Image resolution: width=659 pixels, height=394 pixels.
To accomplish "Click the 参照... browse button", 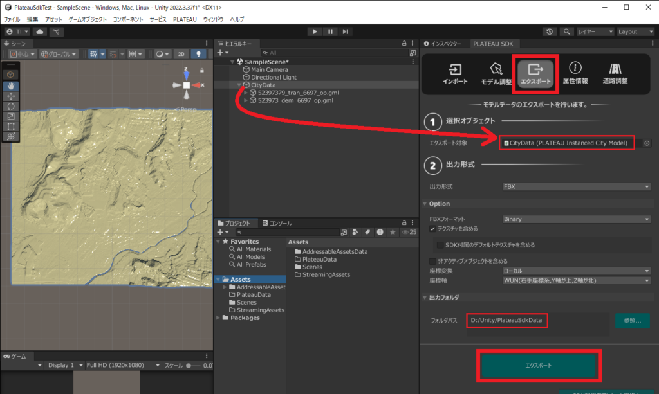I will click(x=632, y=321).
